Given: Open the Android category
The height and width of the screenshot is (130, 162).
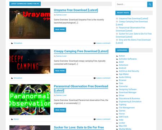Looking at the screenshot, I should click(122, 68).
